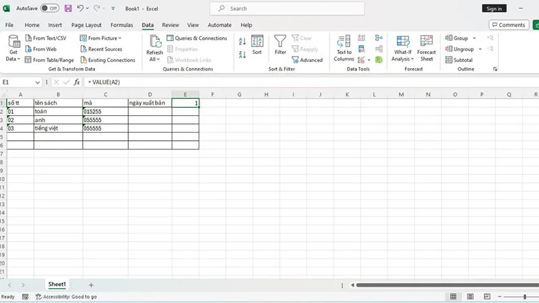Switch to Review tab
This screenshot has width=539, height=303.
point(170,25)
